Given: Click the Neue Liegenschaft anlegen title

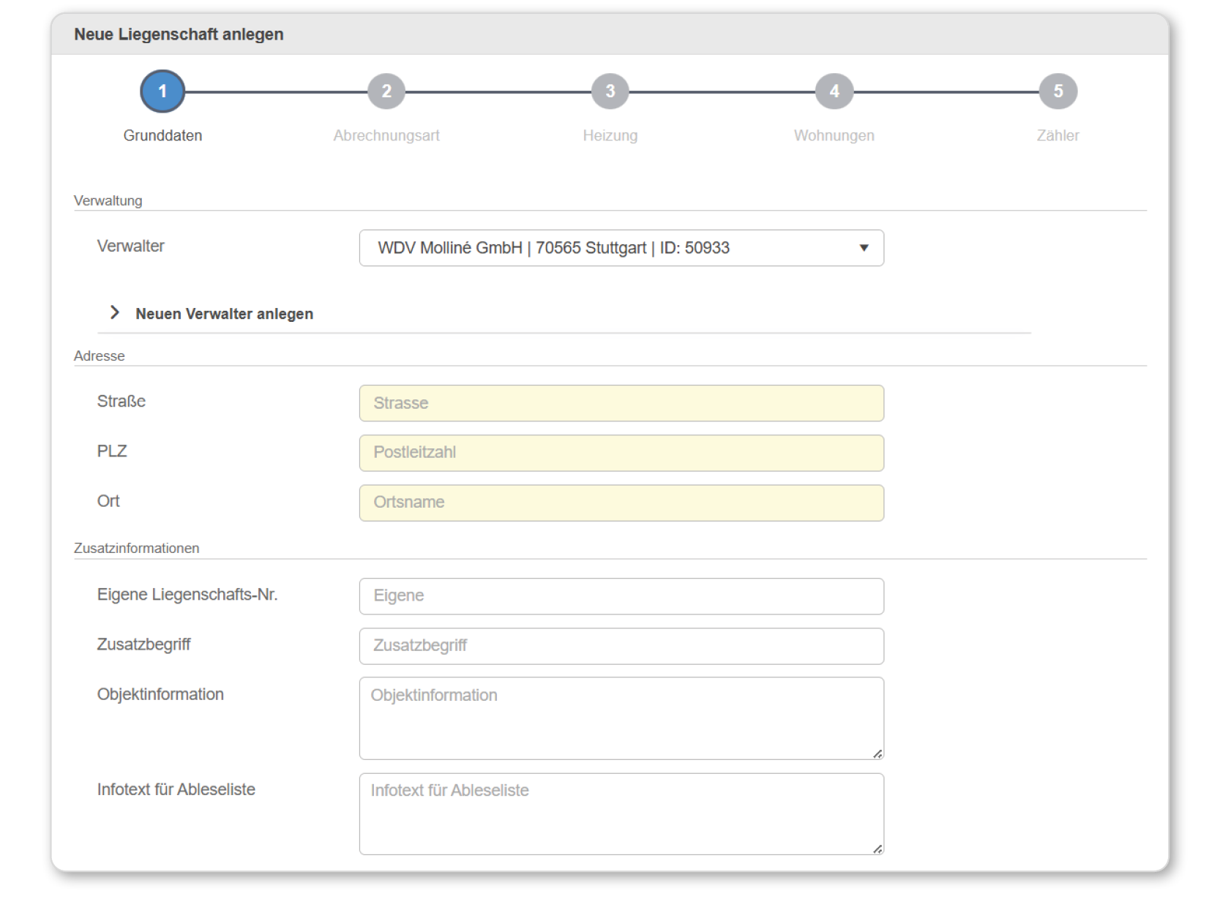Looking at the screenshot, I should click(x=179, y=34).
